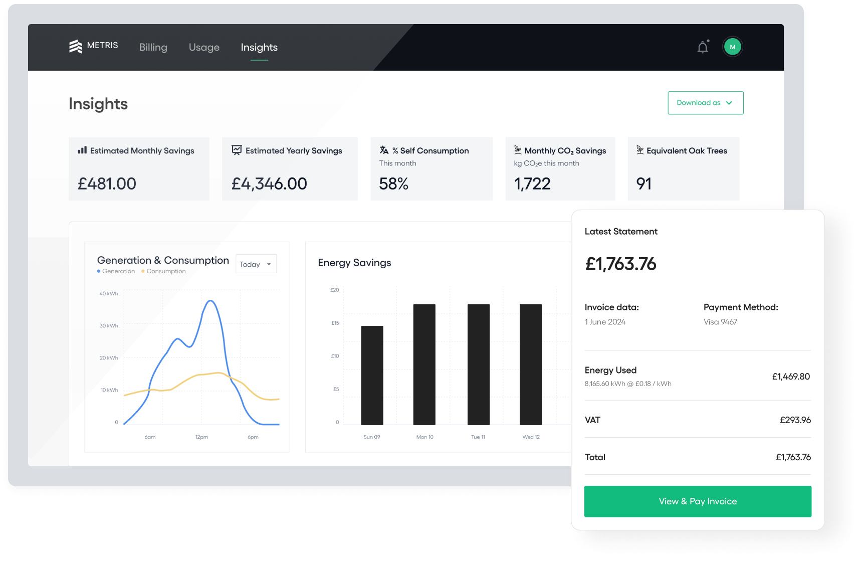The image size is (862, 562).
Task: Click the Self Consumption card icon
Action: pos(384,150)
